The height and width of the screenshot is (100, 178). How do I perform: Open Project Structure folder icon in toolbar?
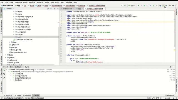[x=173, y=6]
